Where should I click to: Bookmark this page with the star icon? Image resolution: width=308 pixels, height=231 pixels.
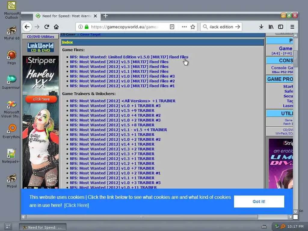pyautogui.click(x=193, y=27)
